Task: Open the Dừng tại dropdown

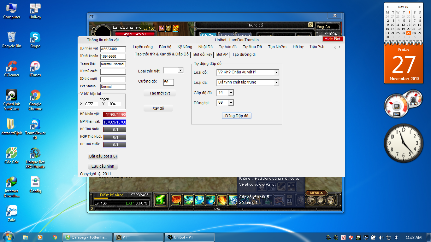Action: tap(231, 103)
